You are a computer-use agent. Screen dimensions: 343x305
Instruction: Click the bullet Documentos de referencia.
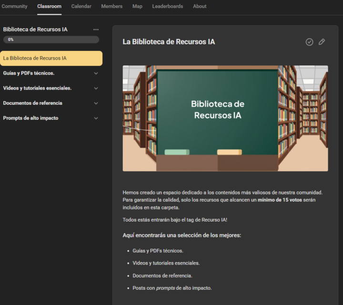(x=162, y=275)
